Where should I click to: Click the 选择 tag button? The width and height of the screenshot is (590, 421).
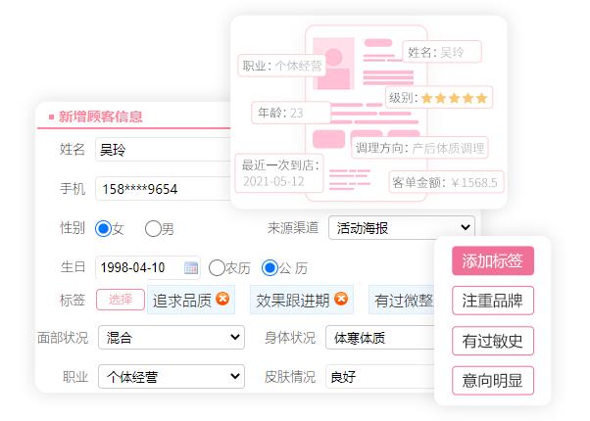coord(121,300)
